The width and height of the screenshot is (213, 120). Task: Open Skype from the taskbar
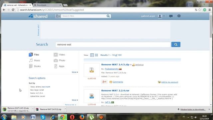pyautogui.click(x=43, y=117)
